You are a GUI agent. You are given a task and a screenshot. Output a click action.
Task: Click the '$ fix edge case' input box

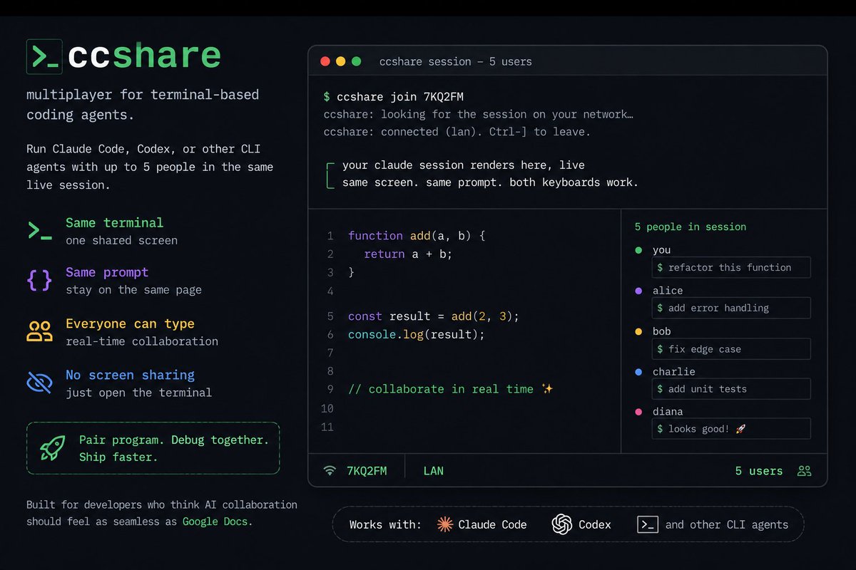(x=731, y=349)
